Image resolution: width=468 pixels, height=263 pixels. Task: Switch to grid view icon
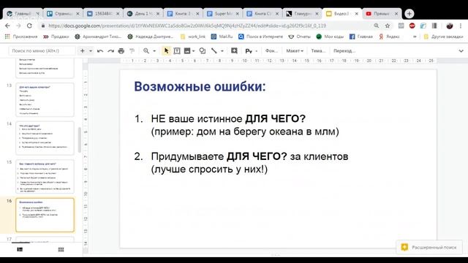tap(61, 250)
